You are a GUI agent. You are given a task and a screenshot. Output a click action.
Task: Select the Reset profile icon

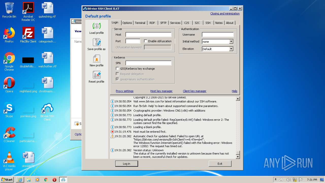(96, 75)
